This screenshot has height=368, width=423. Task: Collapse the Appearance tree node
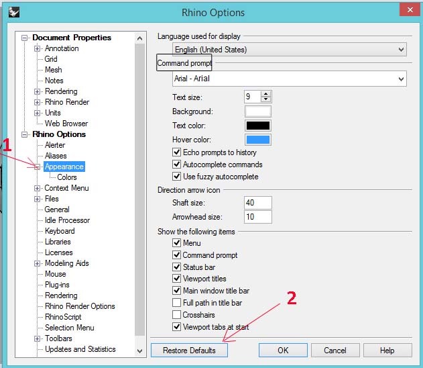click(38, 167)
